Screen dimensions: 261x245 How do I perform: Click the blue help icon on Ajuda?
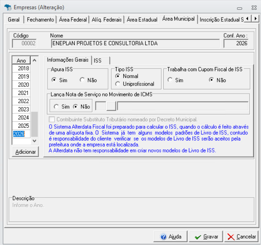(x=163, y=237)
